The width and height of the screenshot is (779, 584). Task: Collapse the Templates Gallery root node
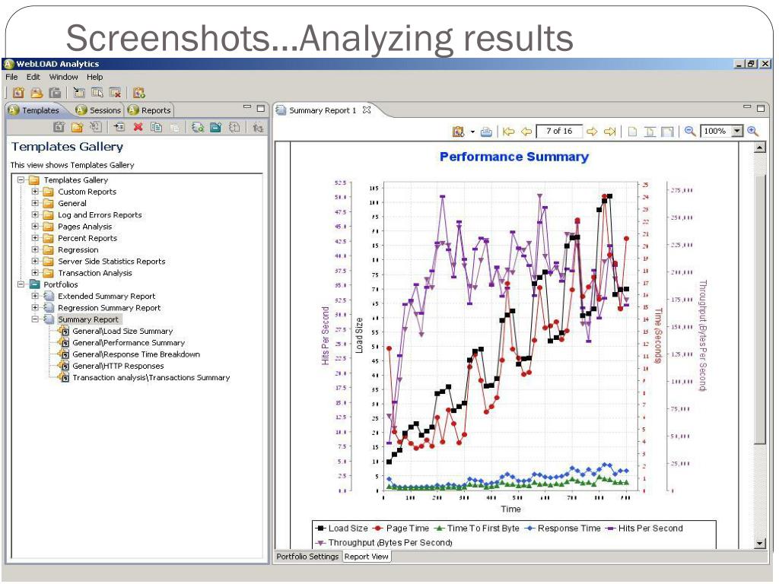[x=21, y=179]
